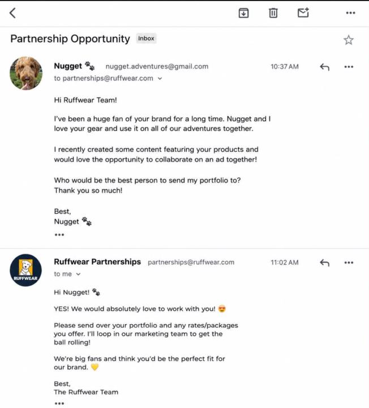This screenshot has width=369, height=408.
Task: Reply to Nugget's message with the arrow icon
Action: pos(324,67)
